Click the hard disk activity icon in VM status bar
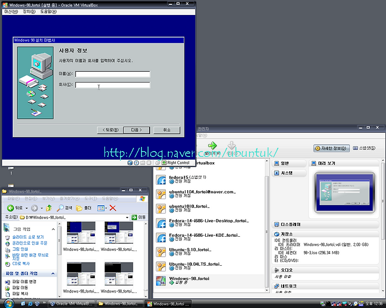This screenshot has height=308, width=386. (x=130, y=163)
